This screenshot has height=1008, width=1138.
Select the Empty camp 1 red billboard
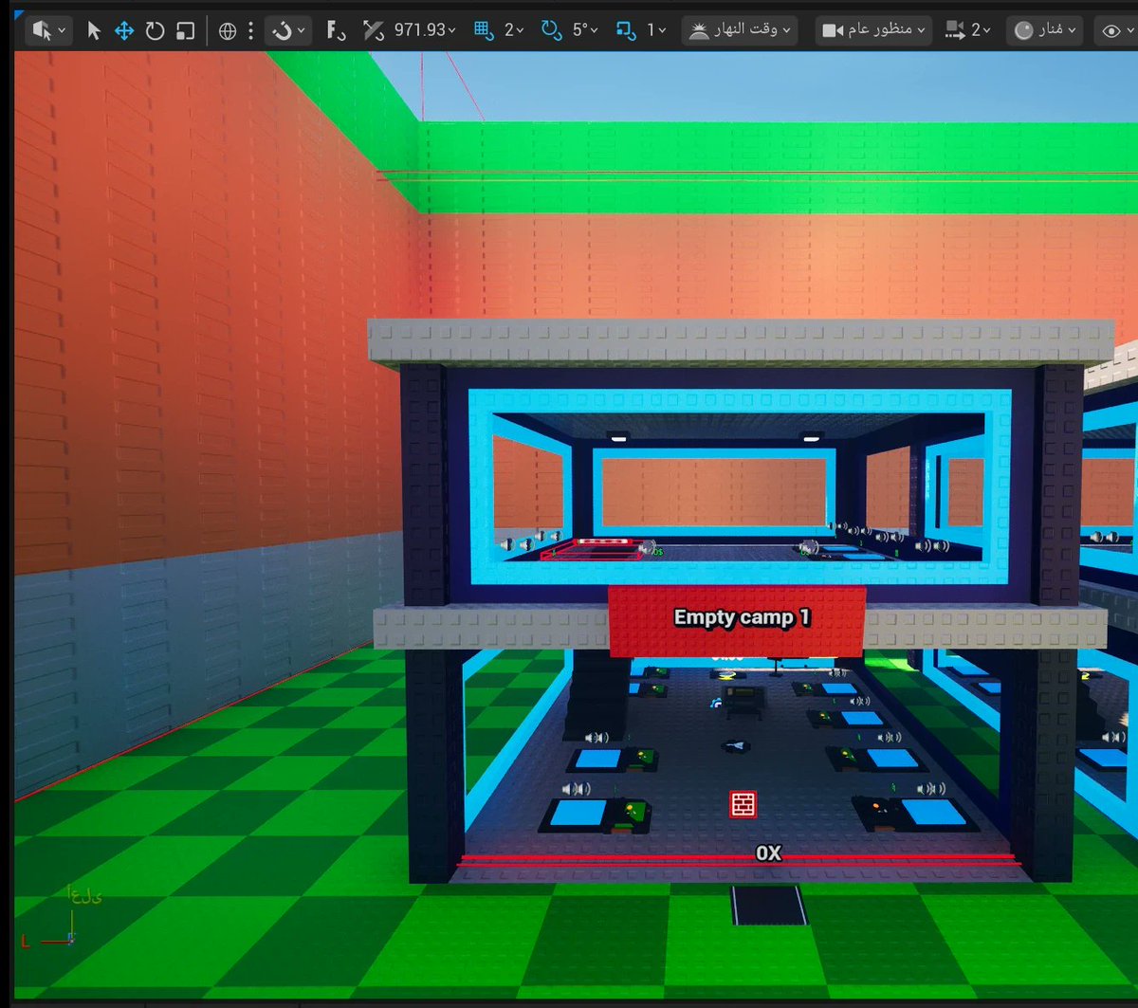(736, 620)
